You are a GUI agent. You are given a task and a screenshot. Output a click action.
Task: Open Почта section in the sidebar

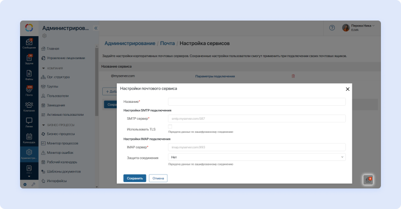[29, 91]
